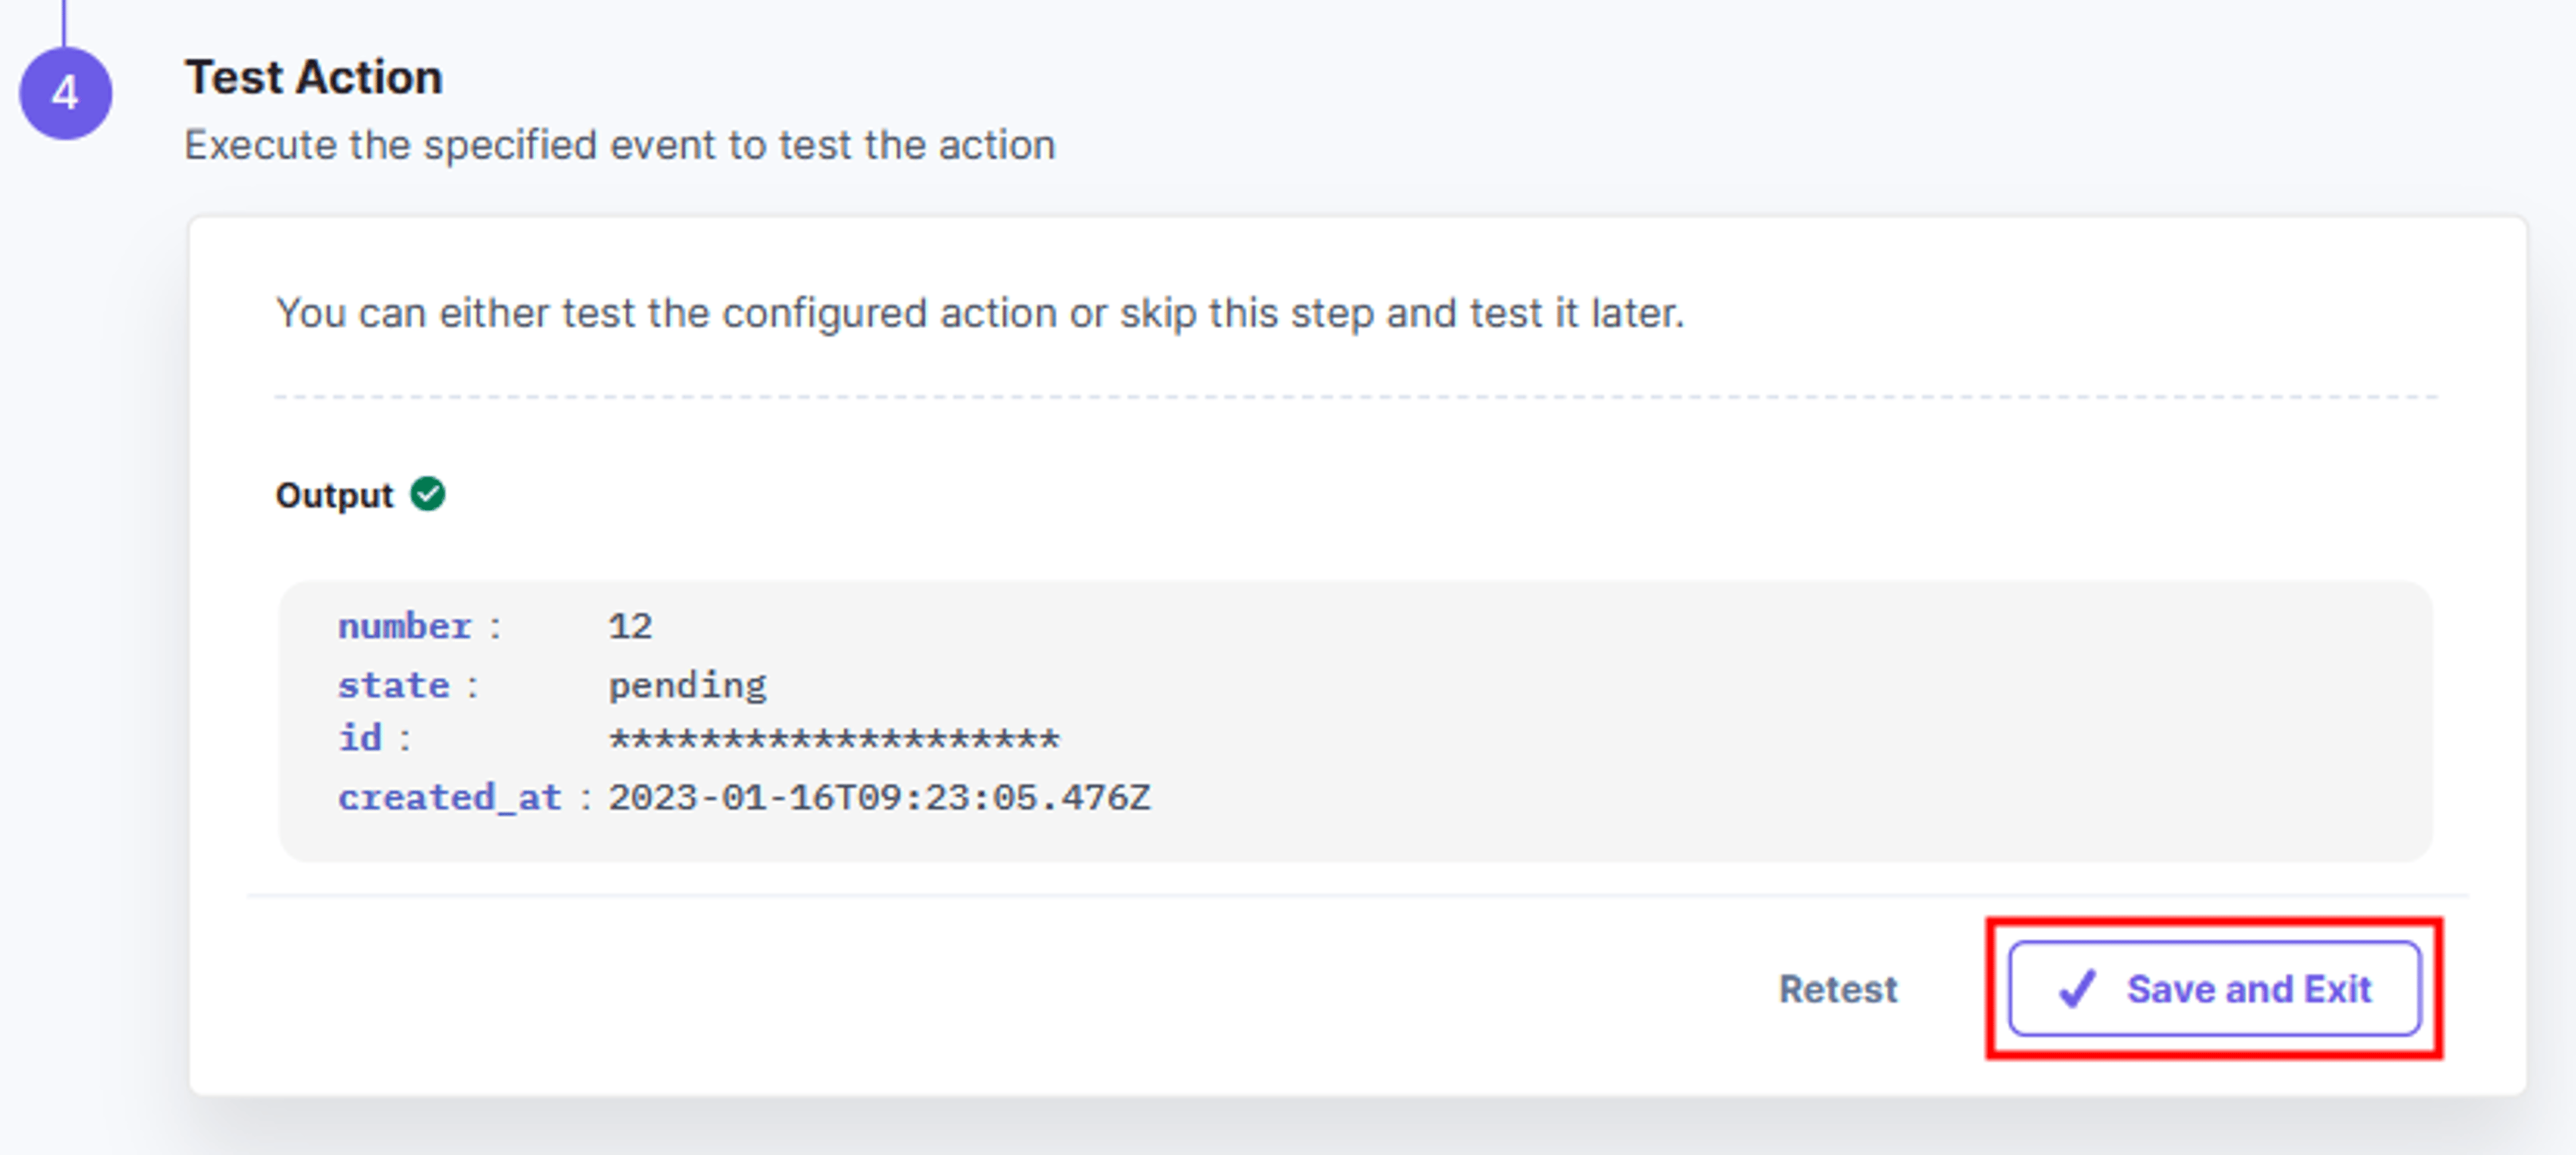
Task: Select the value 12 in output
Action: (x=630, y=626)
